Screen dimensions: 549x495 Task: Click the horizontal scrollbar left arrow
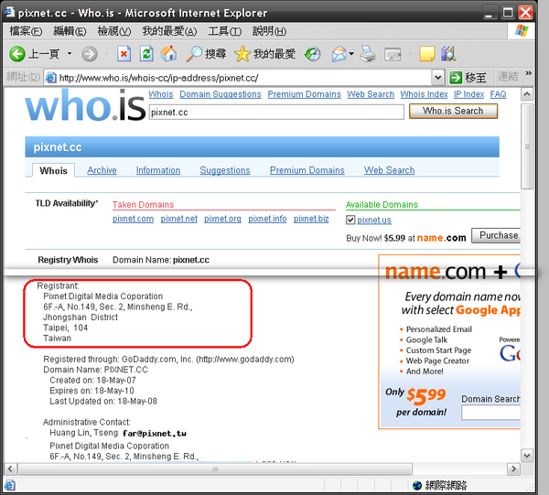coord(10,468)
